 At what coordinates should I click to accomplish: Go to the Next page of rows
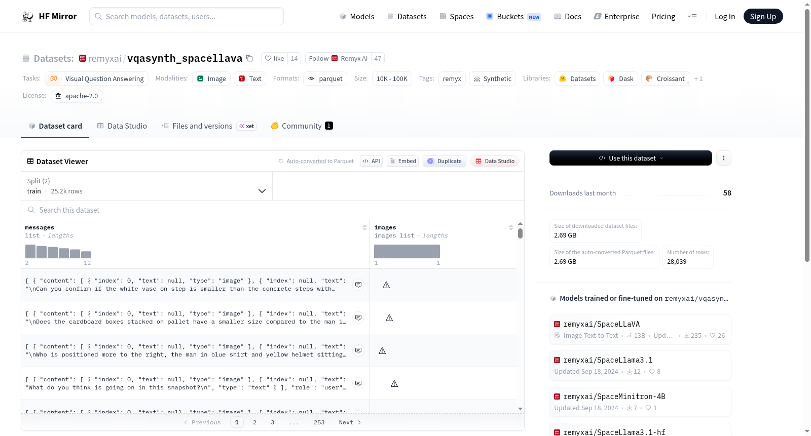click(x=350, y=422)
